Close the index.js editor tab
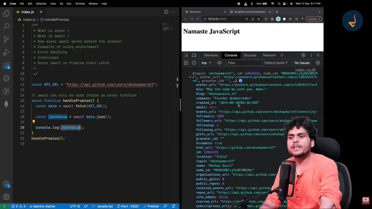The image size is (372, 209). tap(41, 12)
